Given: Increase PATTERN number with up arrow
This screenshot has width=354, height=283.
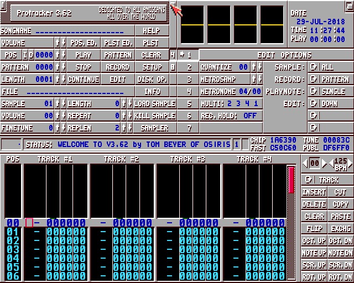Looking at the screenshot, I should pos(58,67).
